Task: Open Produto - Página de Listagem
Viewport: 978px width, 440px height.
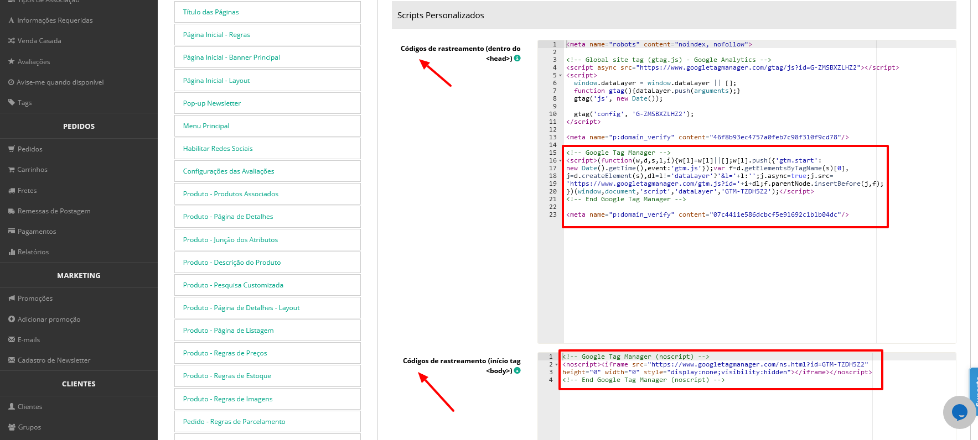Action: click(267, 331)
